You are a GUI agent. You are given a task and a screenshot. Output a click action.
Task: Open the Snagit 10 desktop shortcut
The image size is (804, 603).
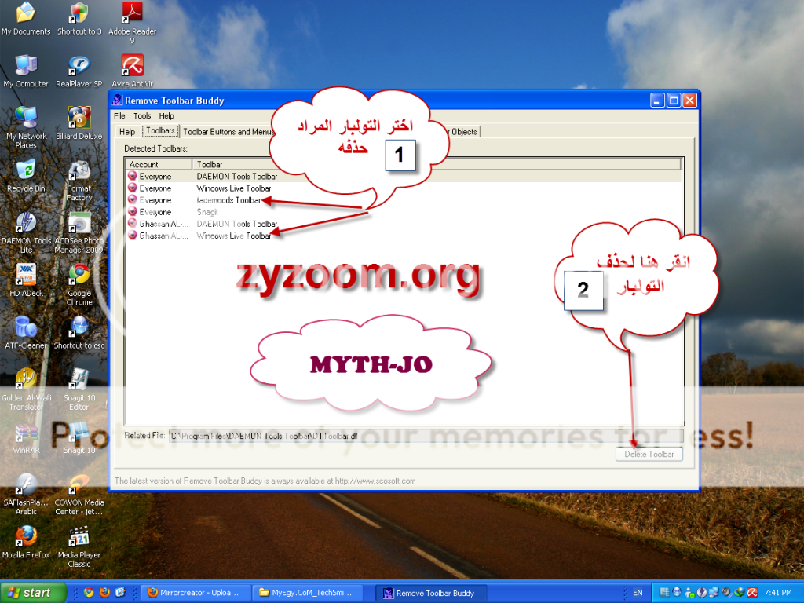tap(79, 437)
